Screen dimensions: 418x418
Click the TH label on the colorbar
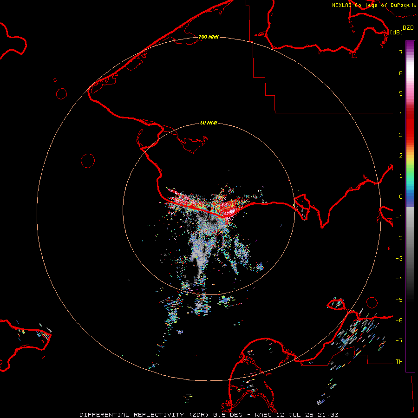click(399, 362)
